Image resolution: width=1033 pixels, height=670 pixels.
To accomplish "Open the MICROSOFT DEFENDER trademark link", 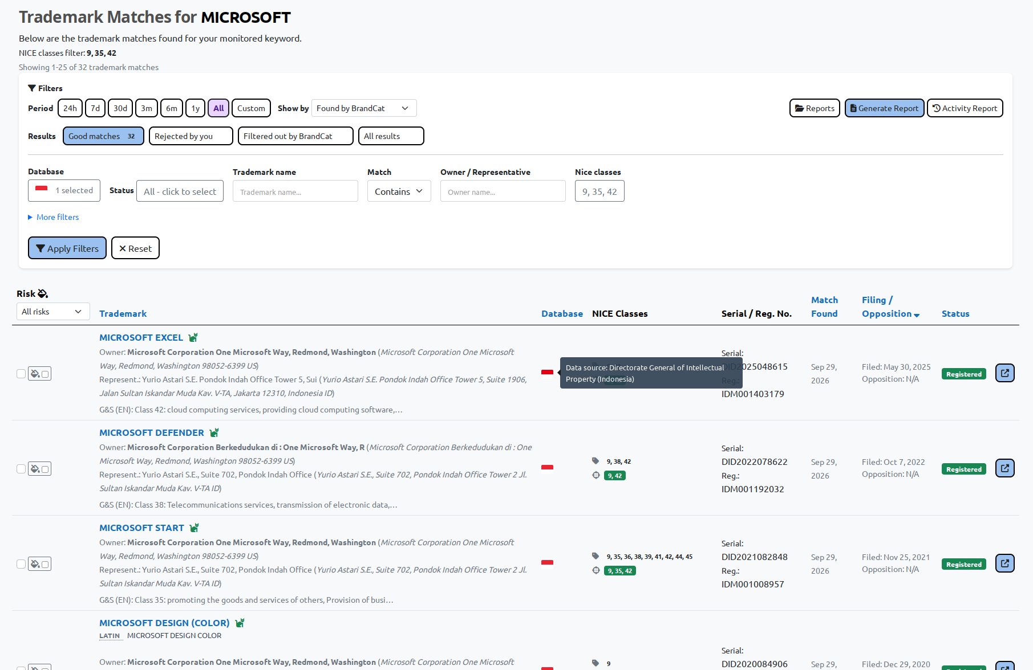I will pyautogui.click(x=152, y=433).
